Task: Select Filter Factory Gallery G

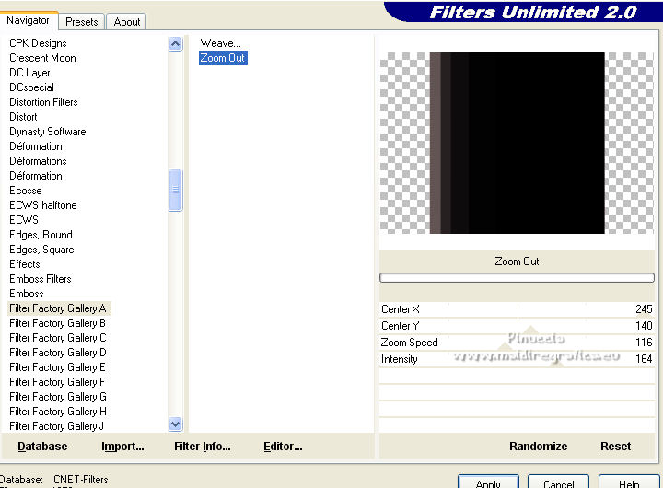Action: (57, 397)
